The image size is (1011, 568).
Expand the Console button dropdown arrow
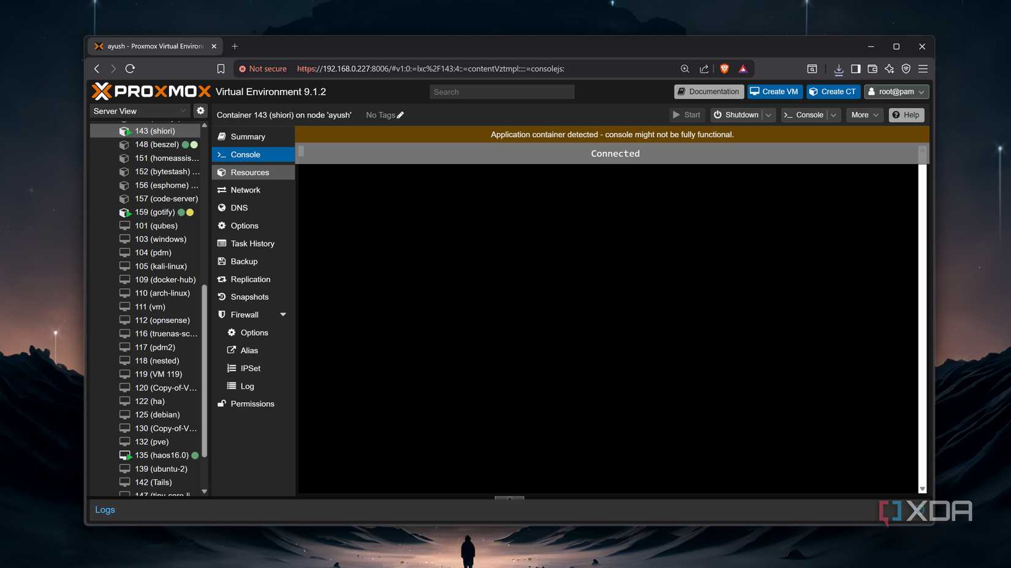833,115
